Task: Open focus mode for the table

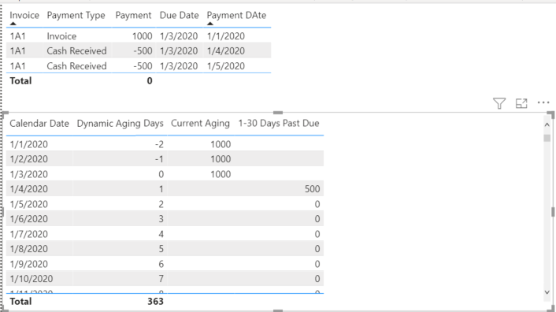Action: (521, 103)
